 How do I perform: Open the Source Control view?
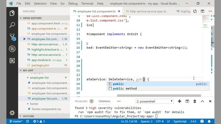click(x=12, y=37)
